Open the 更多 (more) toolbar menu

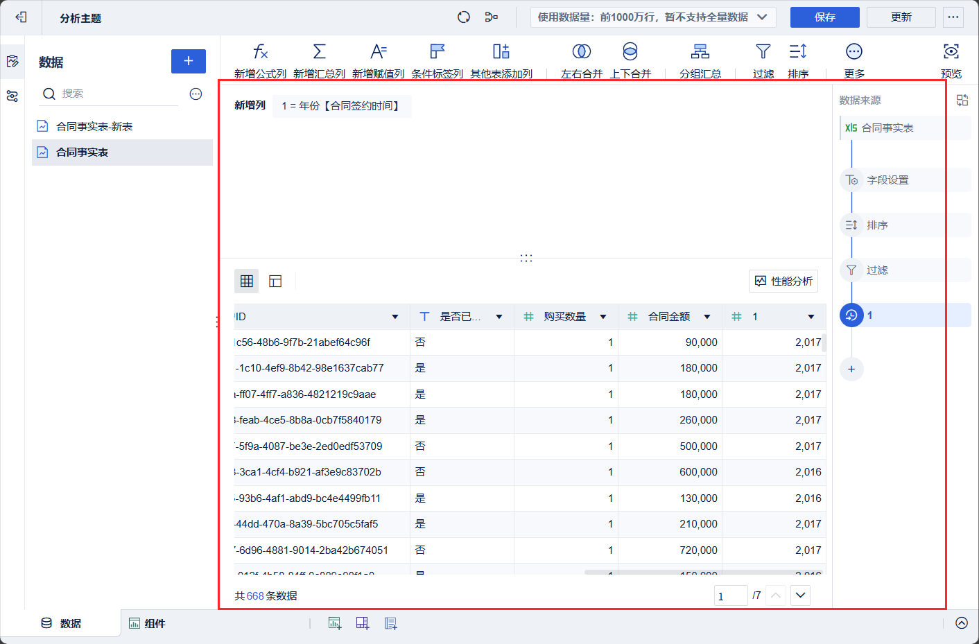[x=854, y=60]
